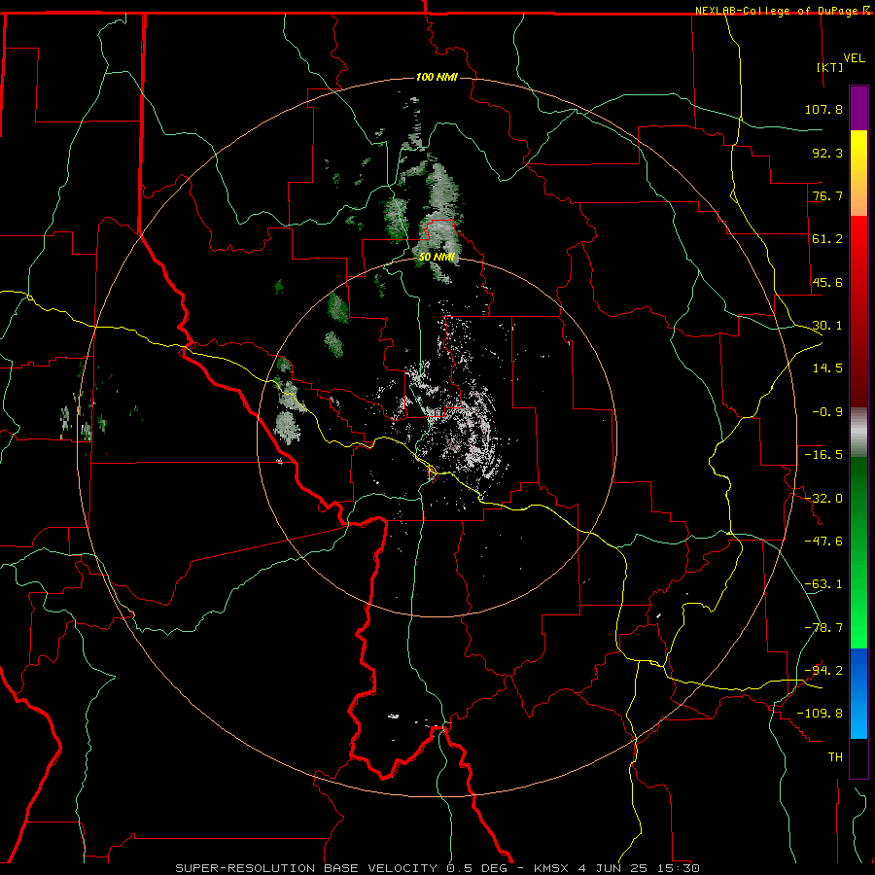Click the 92.3 scale value

(x=827, y=153)
